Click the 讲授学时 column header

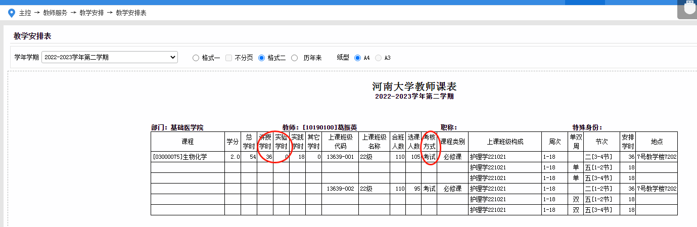(265, 142)
